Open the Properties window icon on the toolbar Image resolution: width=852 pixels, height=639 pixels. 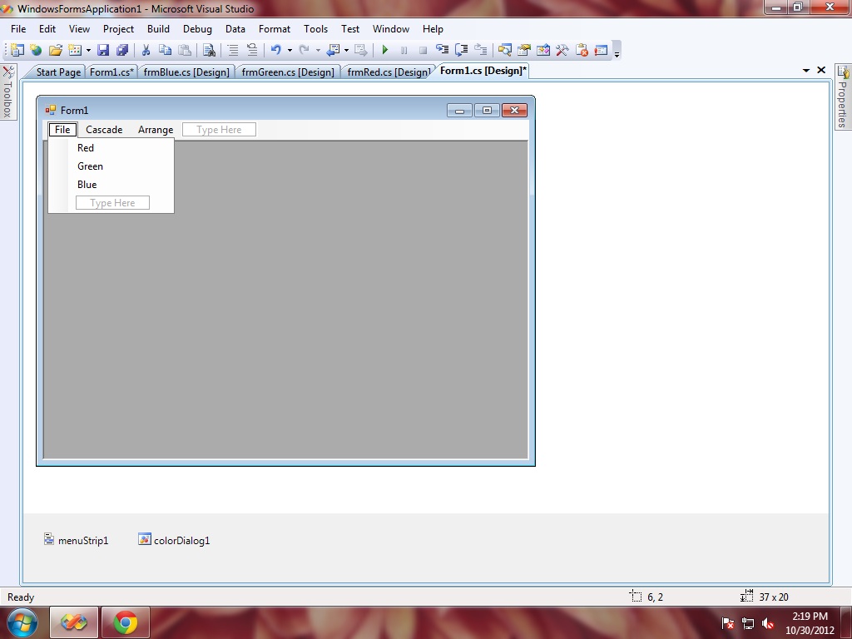coord(523,50)
